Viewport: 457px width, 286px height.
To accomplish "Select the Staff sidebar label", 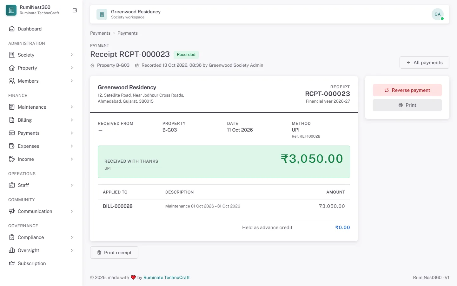I will pos(23,185).
